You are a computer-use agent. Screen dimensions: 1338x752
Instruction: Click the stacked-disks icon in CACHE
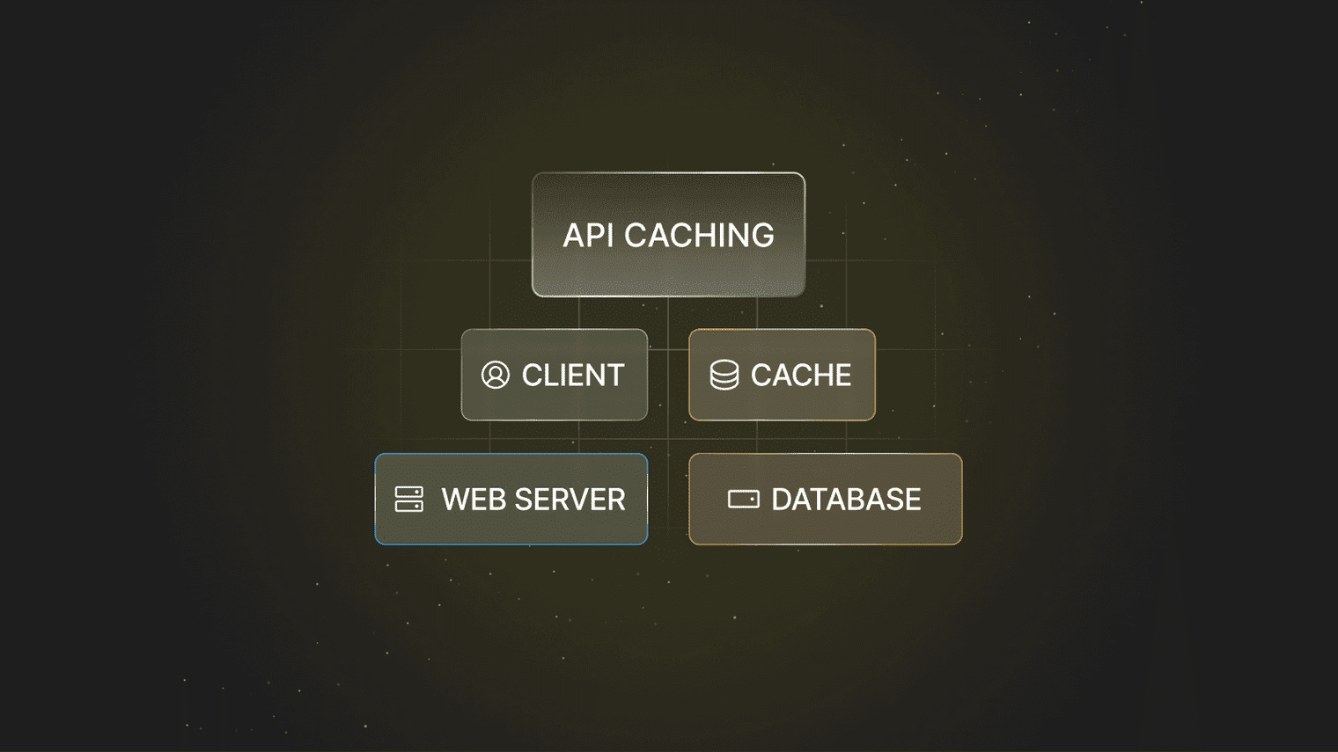point(724,375)
